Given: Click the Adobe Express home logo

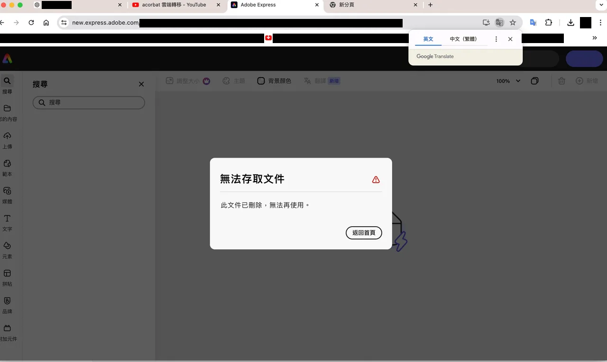Looking at the screenshot, I should click(7, 59).
